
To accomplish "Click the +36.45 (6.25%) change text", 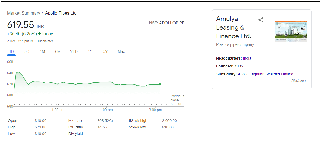I will 22,34.
